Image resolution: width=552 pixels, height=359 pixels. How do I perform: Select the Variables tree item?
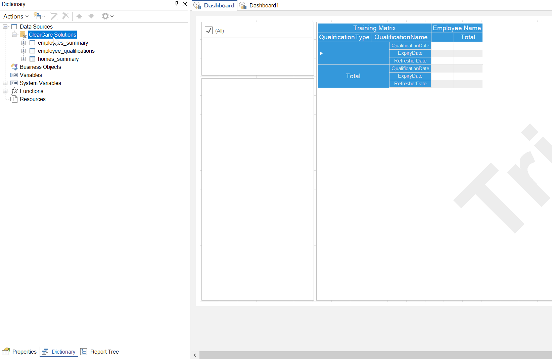tap(31, 75)
